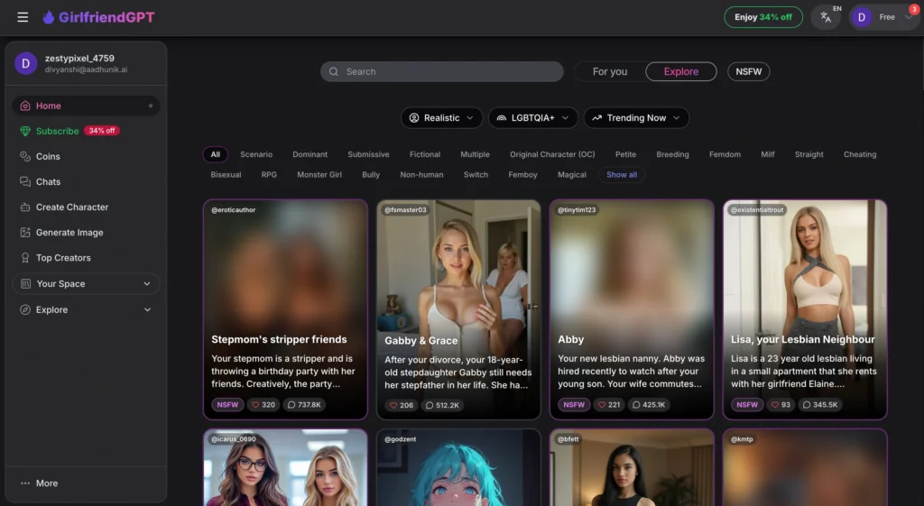Image resolution: width=924 pixels, height=506 pixels.
Task: Open the hamburger menu icon
Action: 23,17
